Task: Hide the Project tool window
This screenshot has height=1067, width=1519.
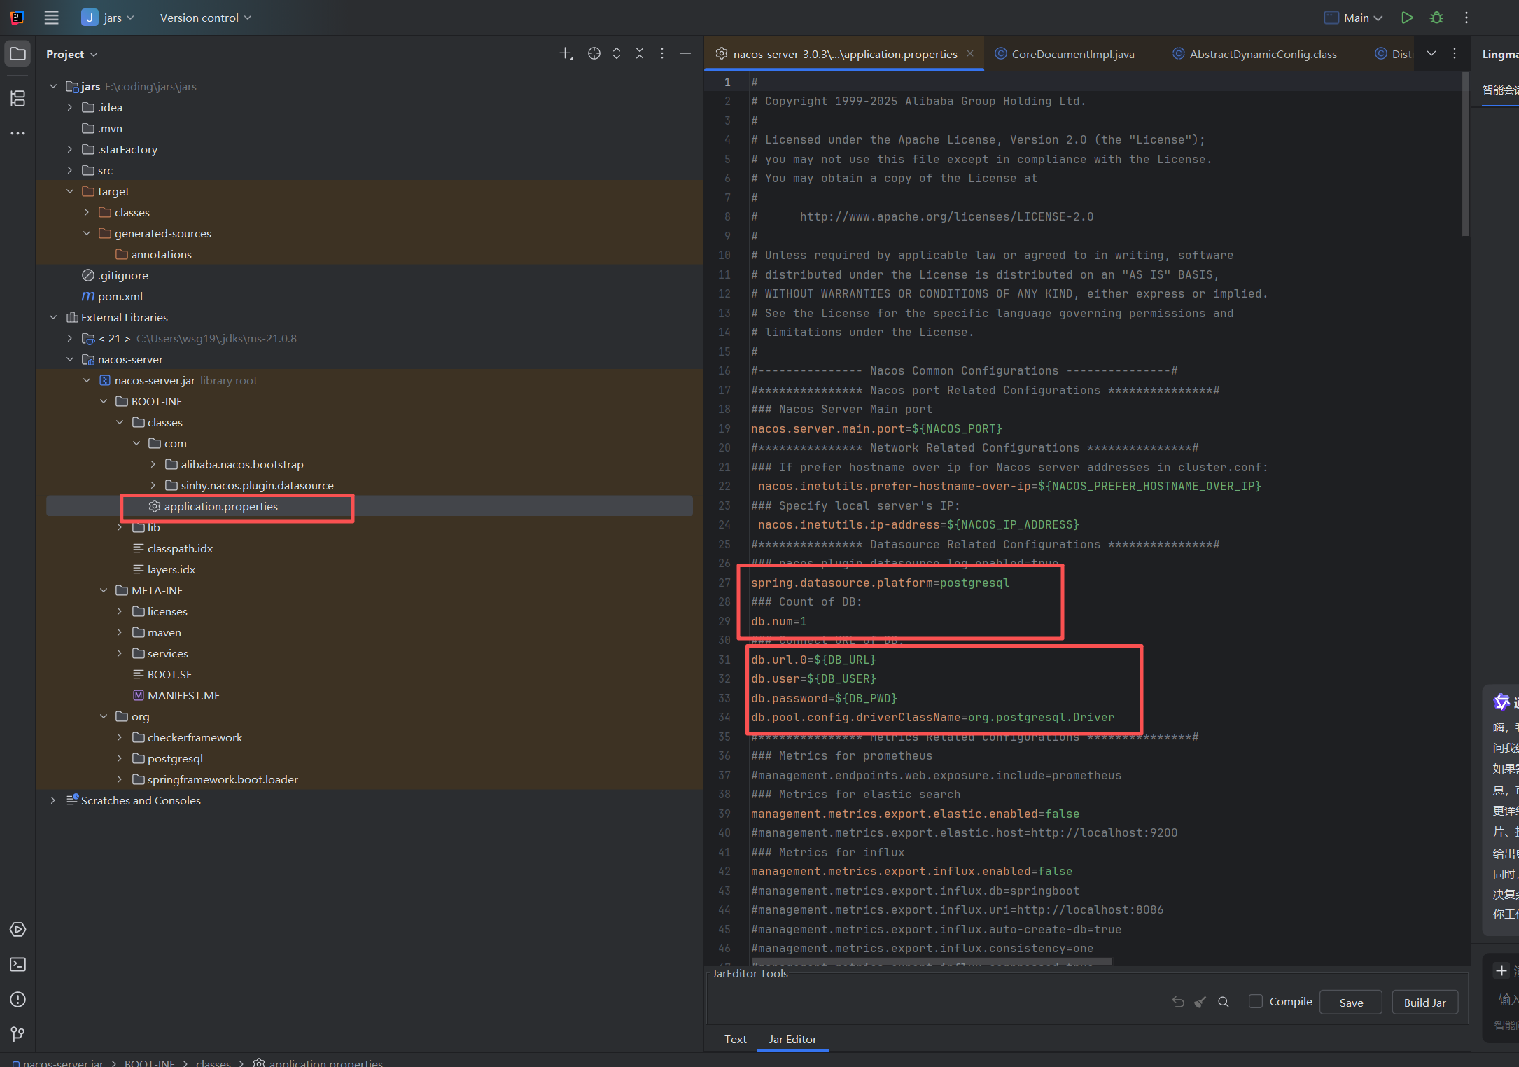Action: 685,54
